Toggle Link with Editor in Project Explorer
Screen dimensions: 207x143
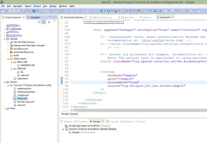pyautogui.click(x=43, y=22)
